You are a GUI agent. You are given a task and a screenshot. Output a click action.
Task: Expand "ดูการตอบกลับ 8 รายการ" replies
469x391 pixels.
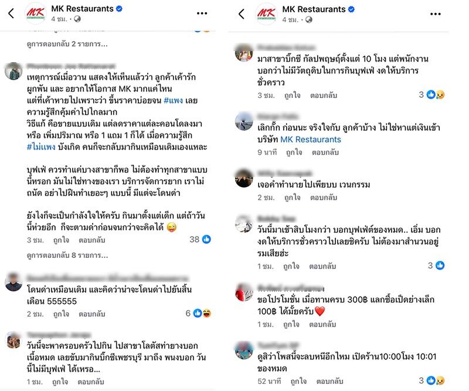67,256
